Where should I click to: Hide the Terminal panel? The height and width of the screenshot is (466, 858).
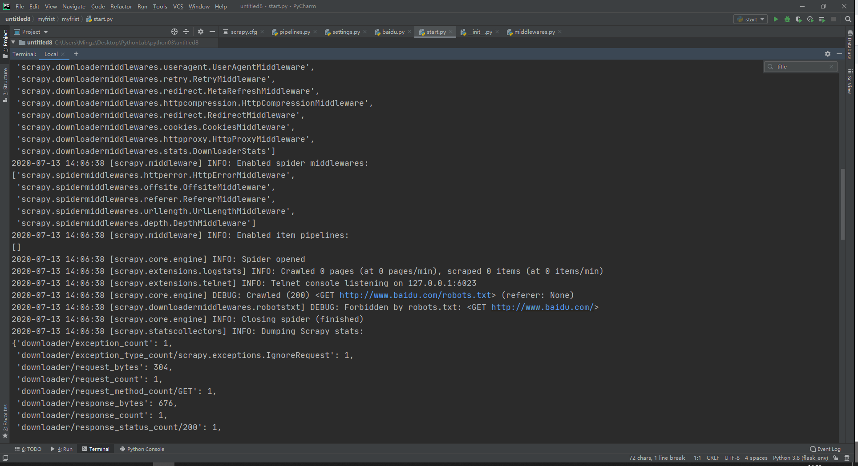(x=839, y=54)
